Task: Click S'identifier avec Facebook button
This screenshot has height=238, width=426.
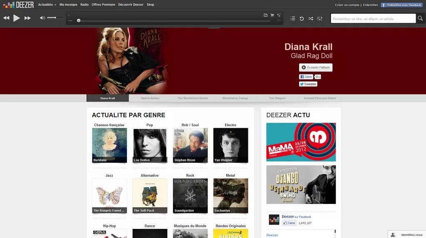Action: coord(401,5)
